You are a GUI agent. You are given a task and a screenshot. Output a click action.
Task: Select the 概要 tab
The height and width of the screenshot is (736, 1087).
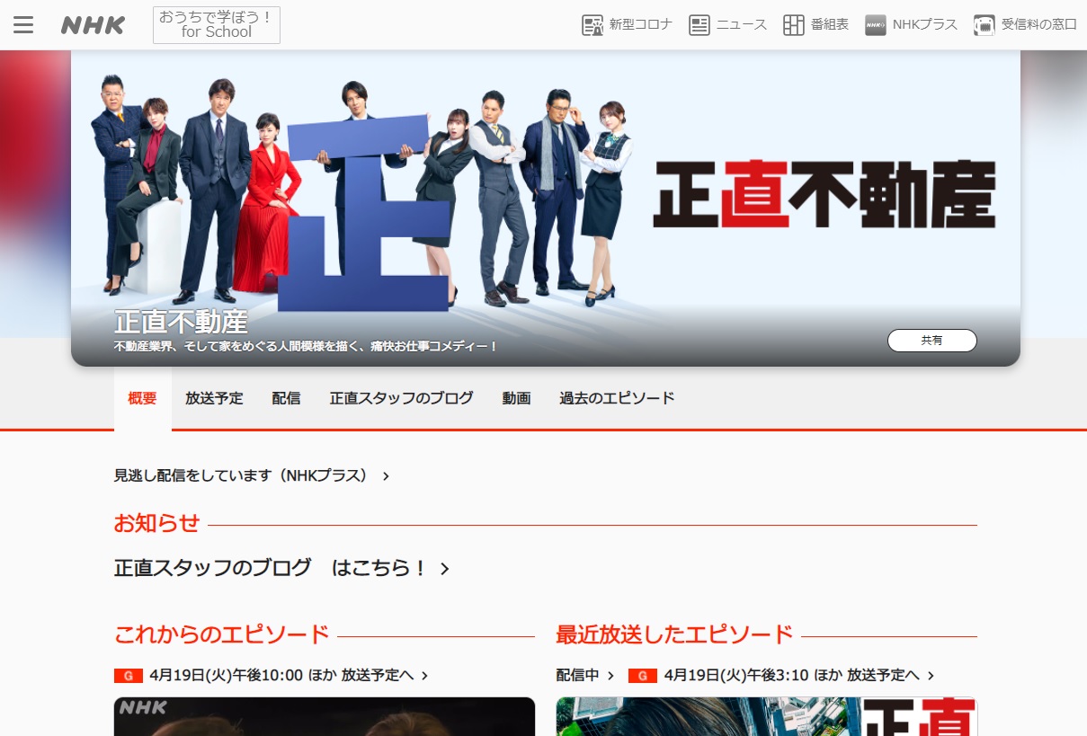point(143,398)
